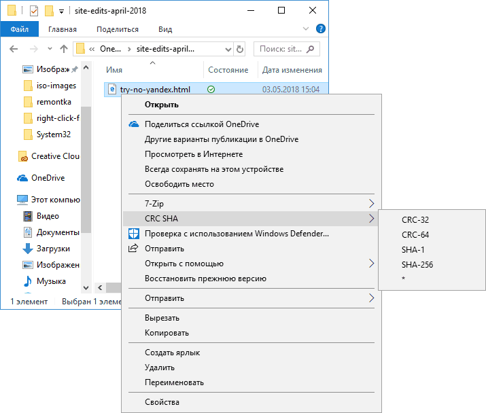The width and height of the screenshot is (486, 413).
Task: Open the recent locations dropdown arrow
Action: (50, 49)
